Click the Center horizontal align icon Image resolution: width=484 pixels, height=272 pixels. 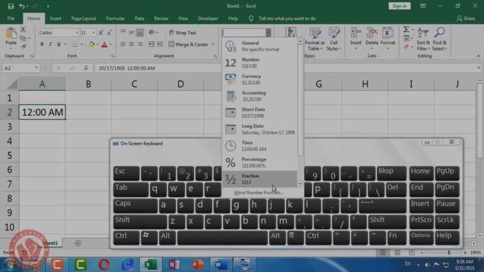pos(132,45)
